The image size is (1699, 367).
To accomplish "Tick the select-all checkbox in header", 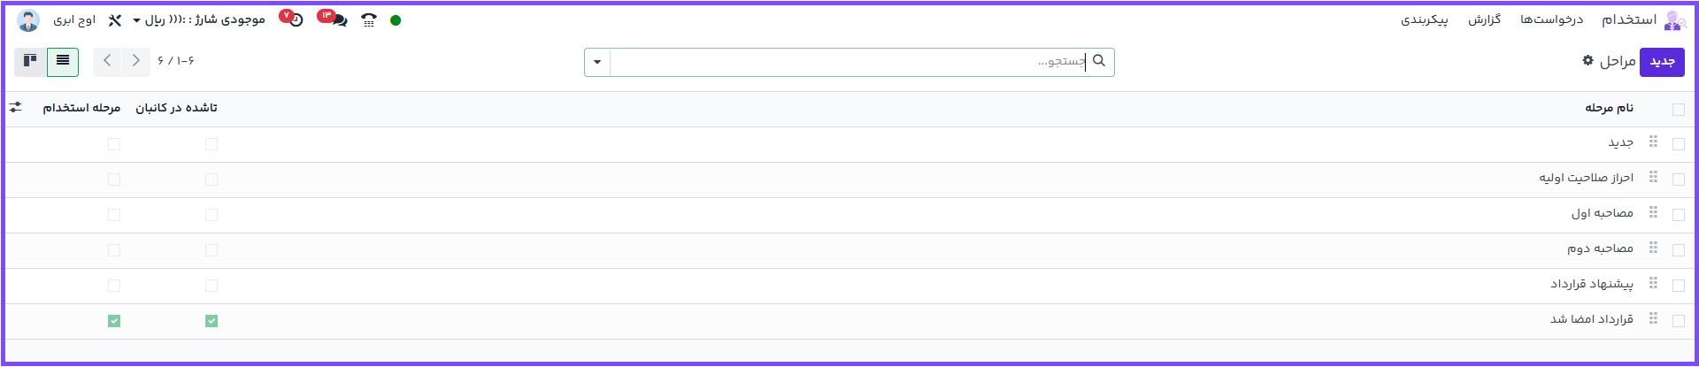I will (1679, 109).
